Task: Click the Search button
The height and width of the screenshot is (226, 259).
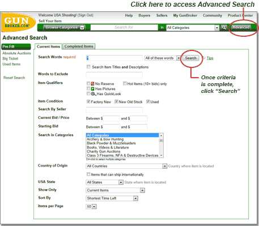Action: pyautogui.click(x=190, y=58)
